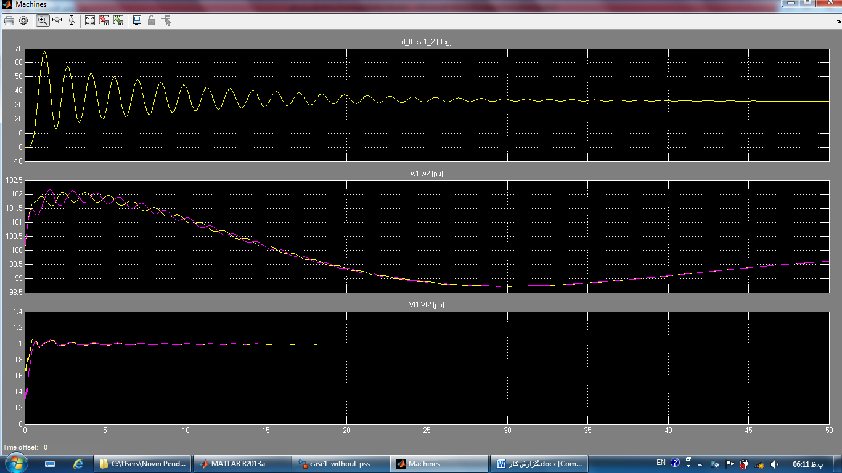
Task: Toggle the Zoom tool magnifier
Action: 43,20
